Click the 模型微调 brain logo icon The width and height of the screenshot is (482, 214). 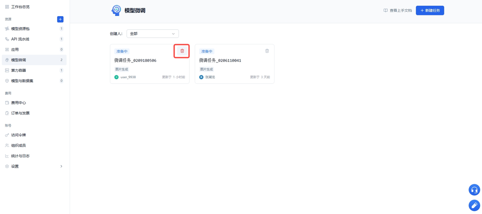116,11
